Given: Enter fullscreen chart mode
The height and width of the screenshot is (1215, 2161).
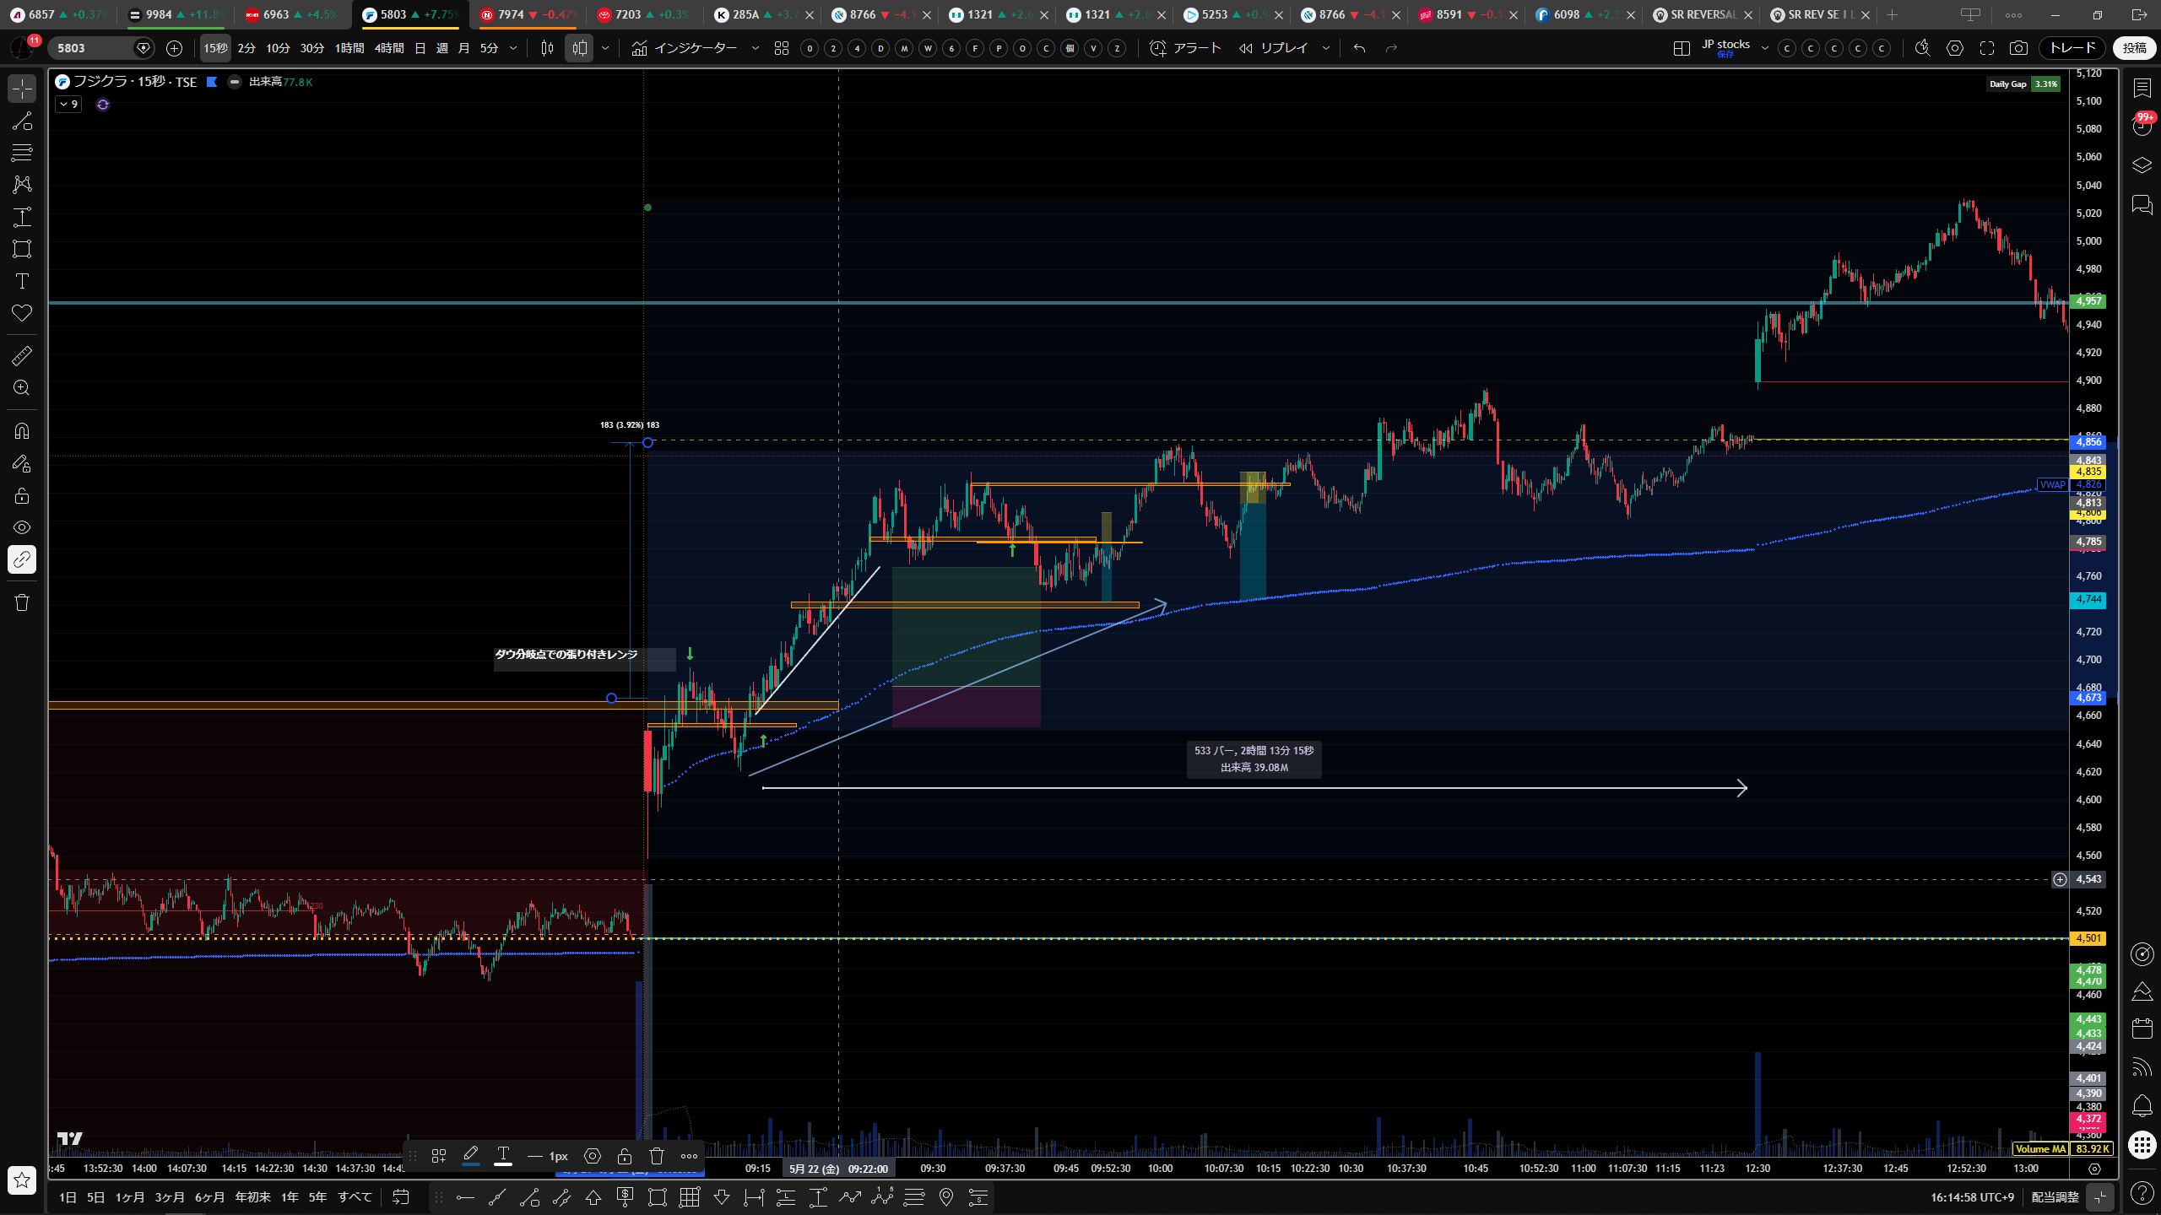Looking at the screenshot, I should 1987,48.
